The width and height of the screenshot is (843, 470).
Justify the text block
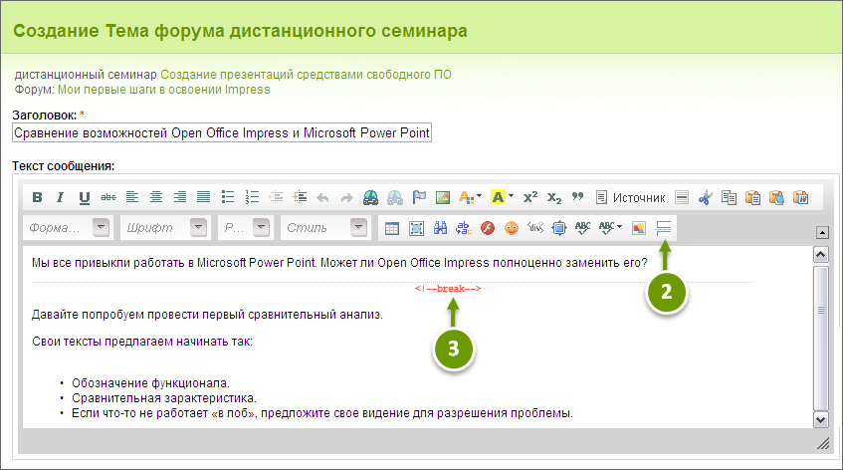pyautogui.click(x=203, y=197)
